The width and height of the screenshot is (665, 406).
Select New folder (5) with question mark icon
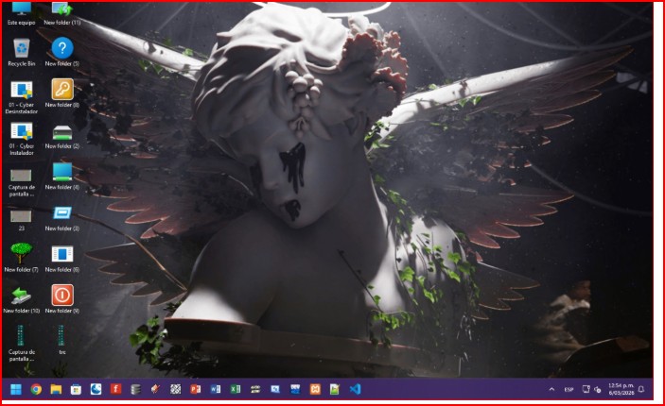62,48
